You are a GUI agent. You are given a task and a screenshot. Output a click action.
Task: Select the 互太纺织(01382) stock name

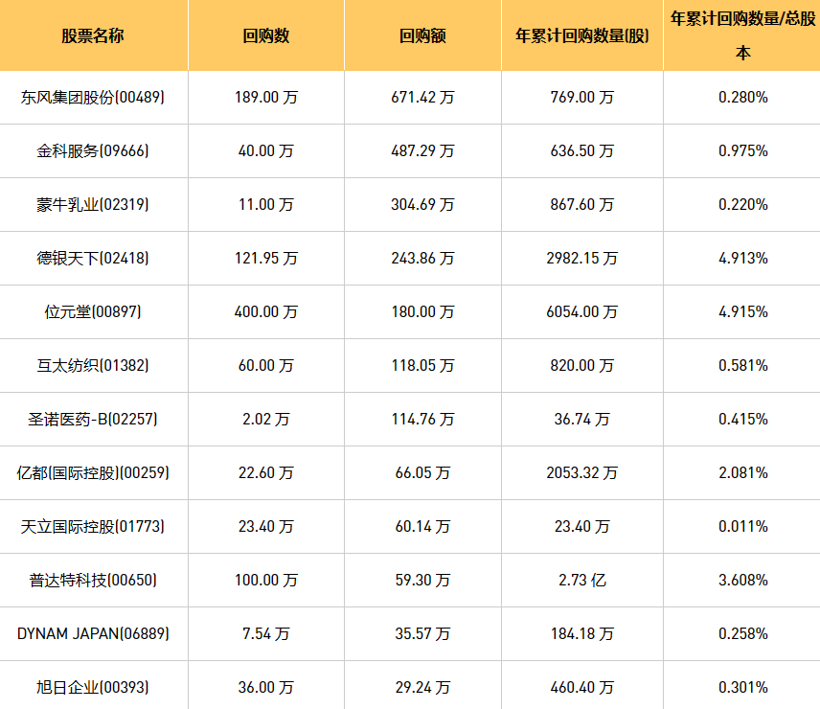pos(93,365)
